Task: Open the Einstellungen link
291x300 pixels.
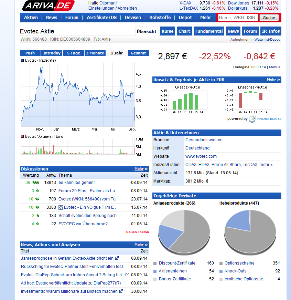Action: point(101,8)
